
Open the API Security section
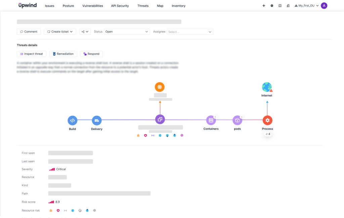pos(120,6)
